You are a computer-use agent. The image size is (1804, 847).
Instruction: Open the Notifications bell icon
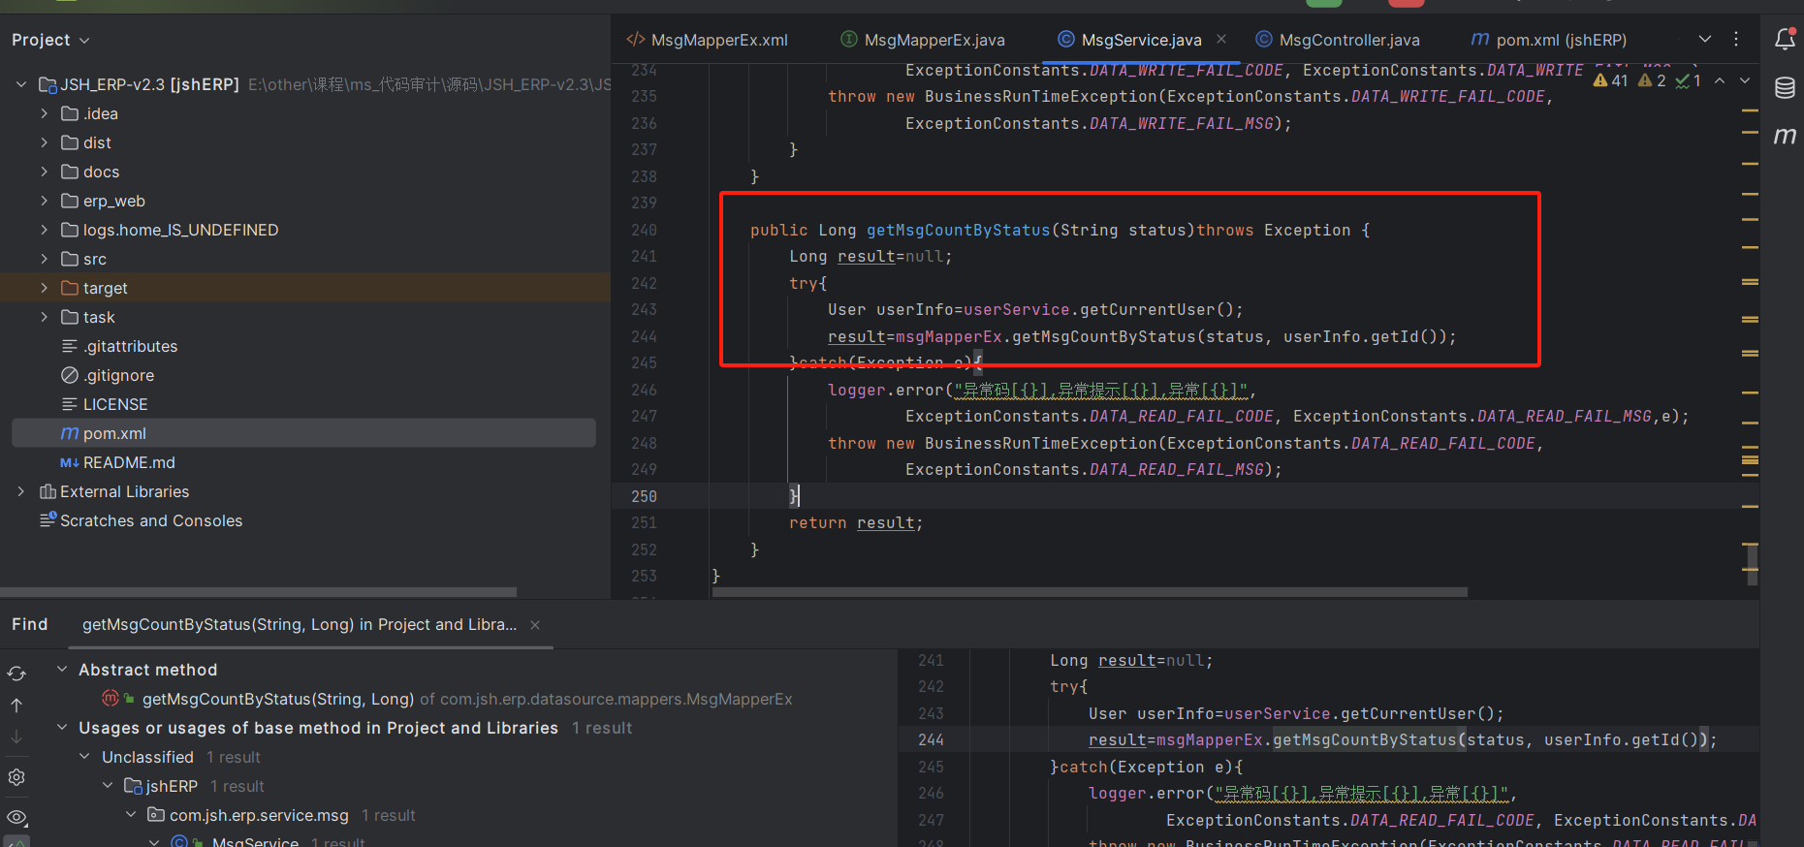coord(1785,40)
